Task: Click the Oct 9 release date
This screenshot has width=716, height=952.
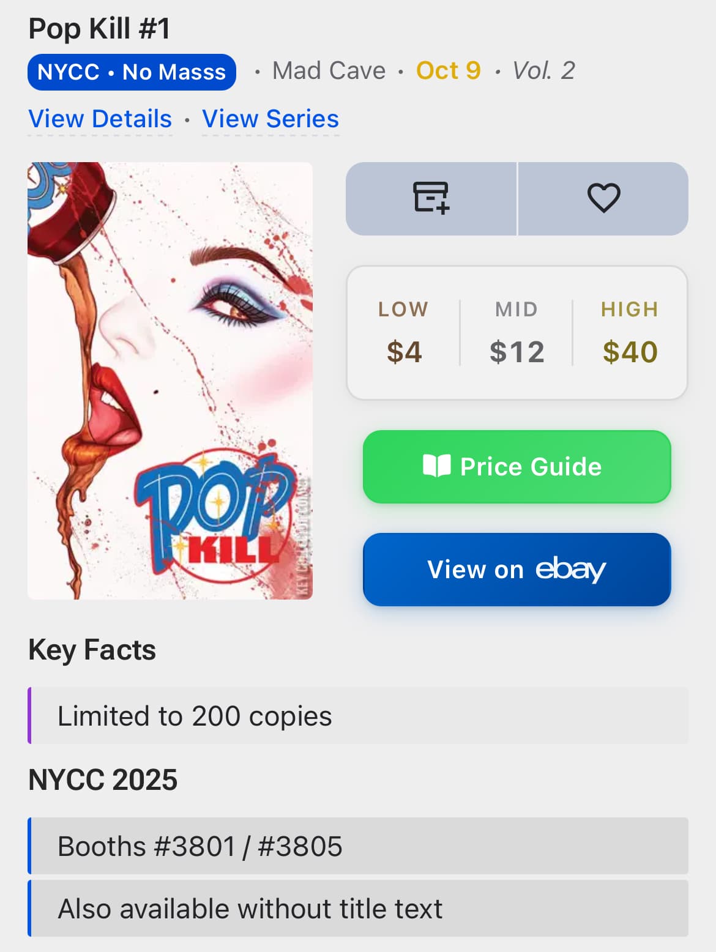Action: tap(448, 71)
